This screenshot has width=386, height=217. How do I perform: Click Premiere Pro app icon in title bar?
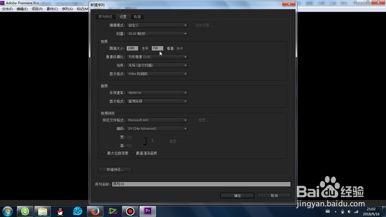coord(2,3)
